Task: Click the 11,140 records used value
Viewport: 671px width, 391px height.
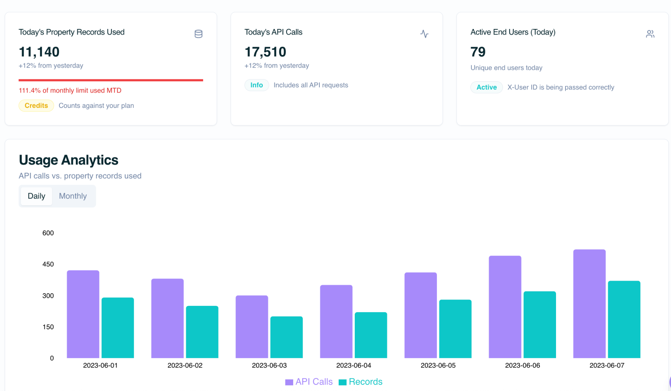Action: (39, 52)
